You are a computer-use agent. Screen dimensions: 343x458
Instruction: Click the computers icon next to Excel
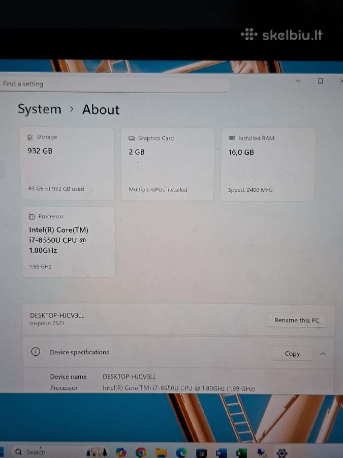pos(262,453)
